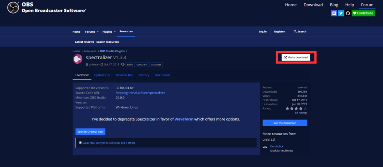383x167 pixels.
Task: Open the Twitter social icon
Action: [x=341, y=13]
